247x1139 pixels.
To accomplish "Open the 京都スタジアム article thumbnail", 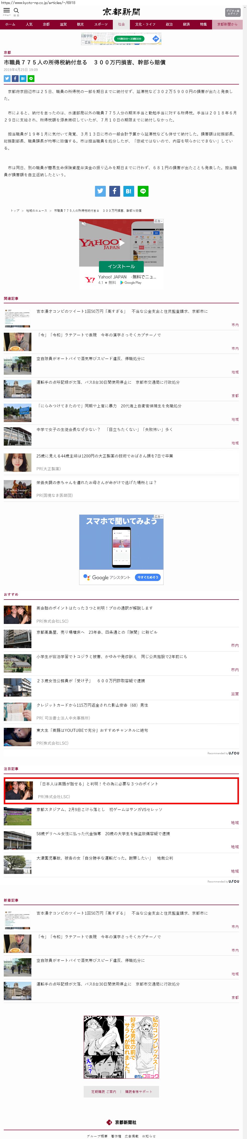I will [18, 816].
